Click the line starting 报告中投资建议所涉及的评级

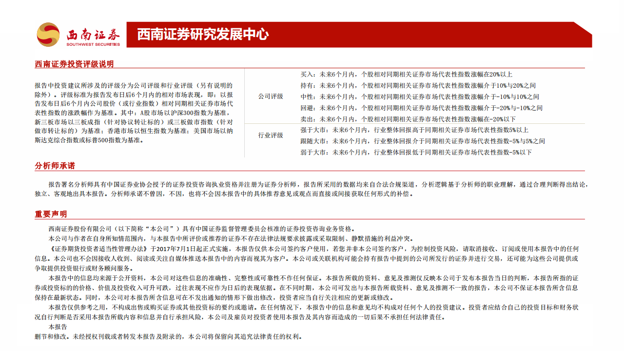coord(134,85)
